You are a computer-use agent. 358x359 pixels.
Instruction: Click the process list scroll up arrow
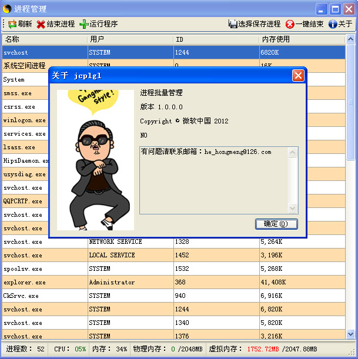[351, 39]
